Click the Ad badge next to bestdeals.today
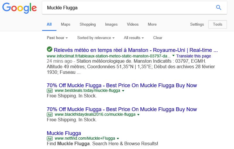Viewport: 234px width, 149px height. pos(50,91)
